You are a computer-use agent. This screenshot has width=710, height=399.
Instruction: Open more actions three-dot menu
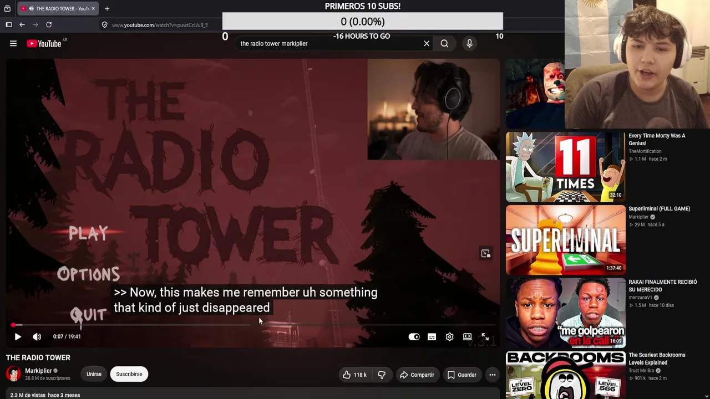point(492,375)
